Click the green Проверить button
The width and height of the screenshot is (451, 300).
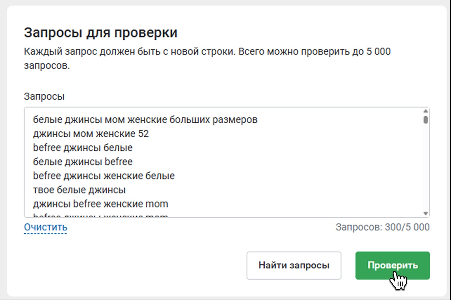(x=392, y=265)
